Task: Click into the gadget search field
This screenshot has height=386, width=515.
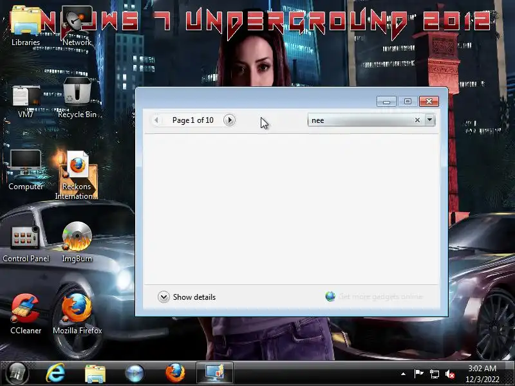Action: 360,120
